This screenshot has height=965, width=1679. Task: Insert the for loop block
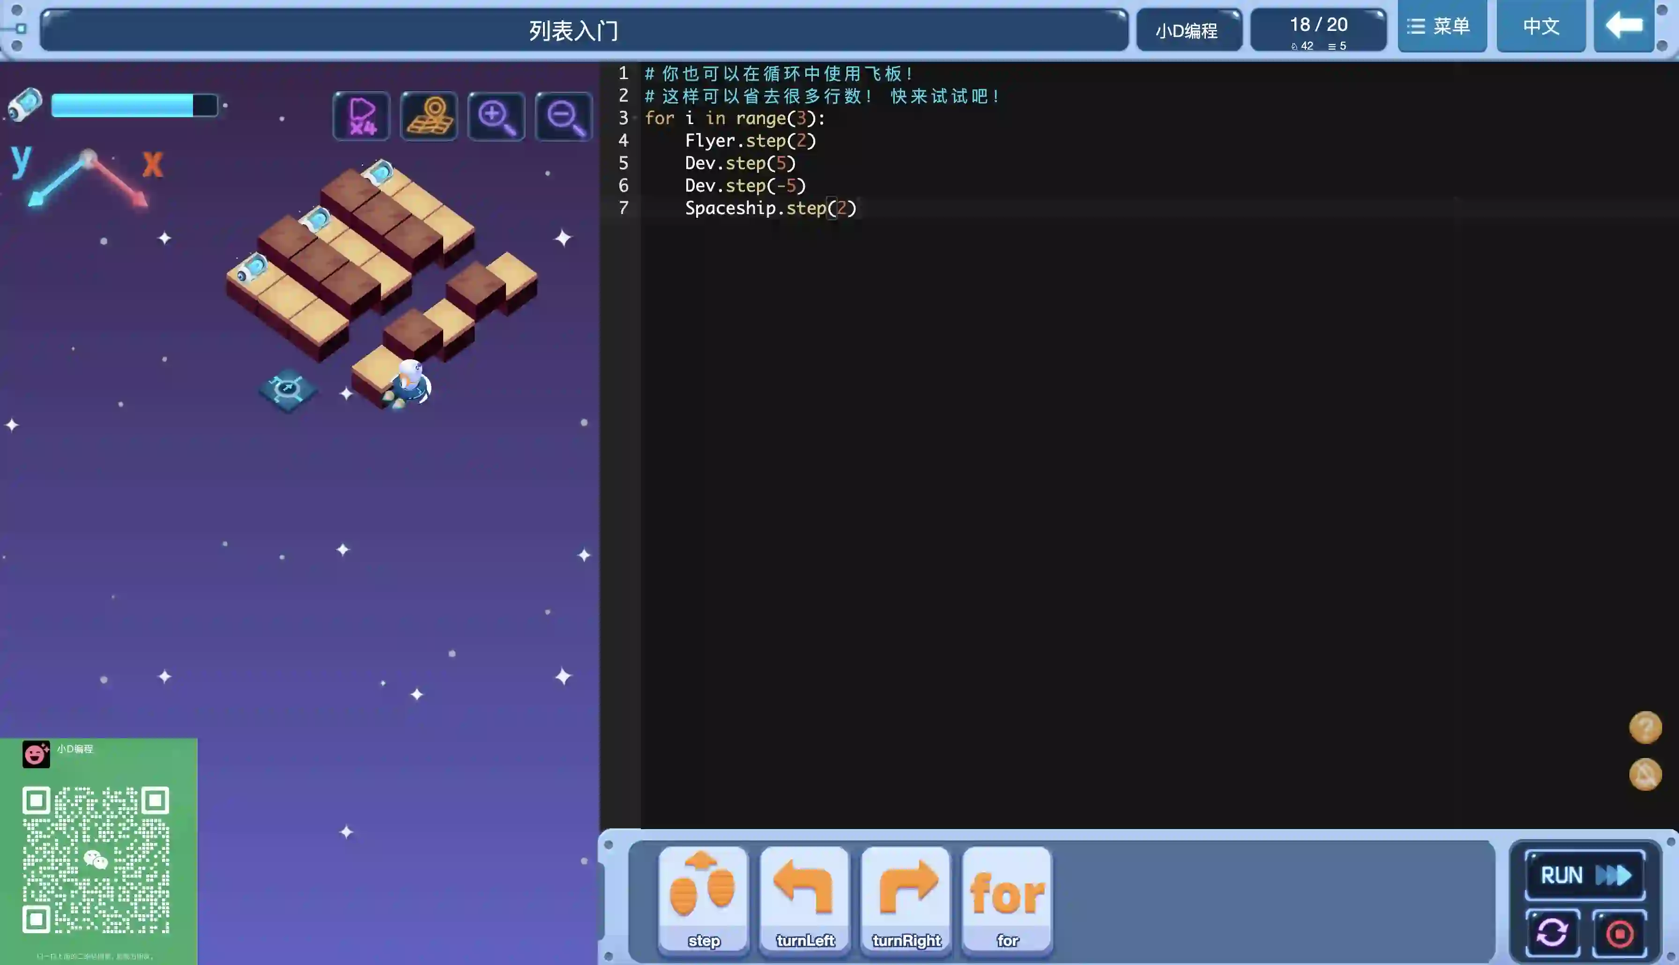pyautogui.click(x=1006, y=899)
